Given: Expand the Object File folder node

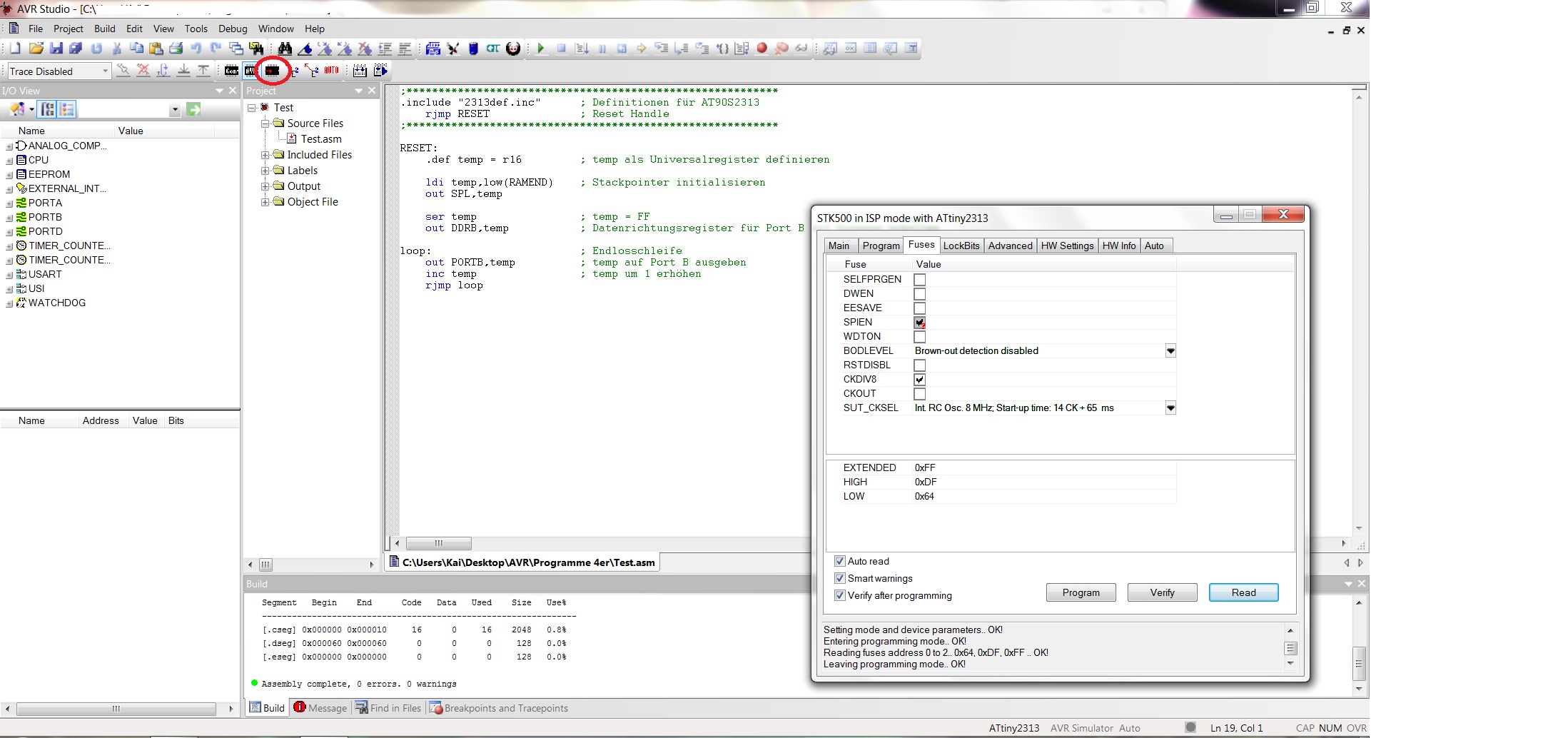Looking at the screenshot, I should [265, 202].
